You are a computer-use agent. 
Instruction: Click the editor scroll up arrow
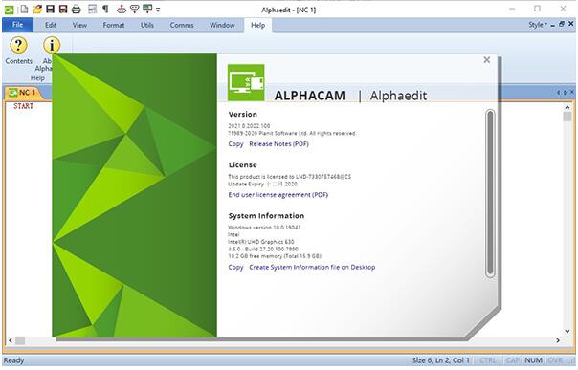(x=567, y=107)
